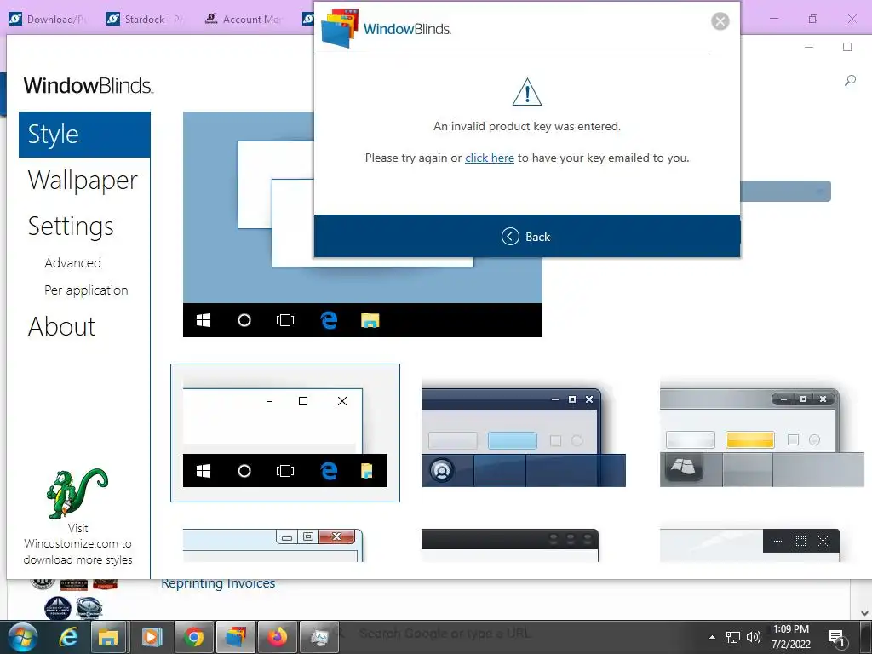Click the 'click here' link to email key
This screenshot has height=654, width=872.
click(490, 158)
